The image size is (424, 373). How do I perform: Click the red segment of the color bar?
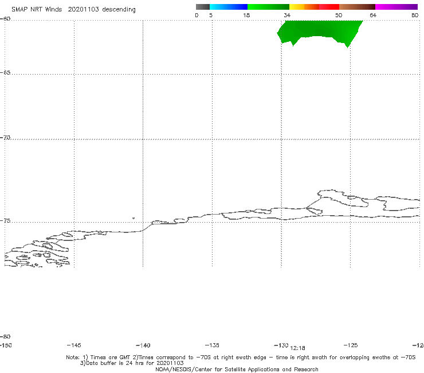(x=329, y=7)
